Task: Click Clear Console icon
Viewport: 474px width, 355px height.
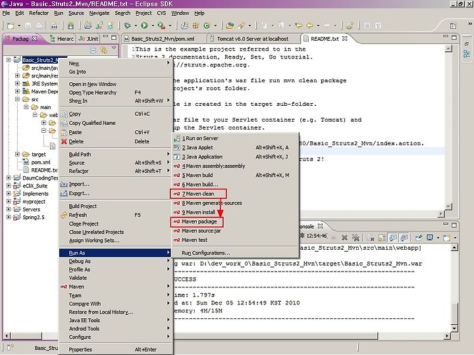Action: tap(370, 237)
